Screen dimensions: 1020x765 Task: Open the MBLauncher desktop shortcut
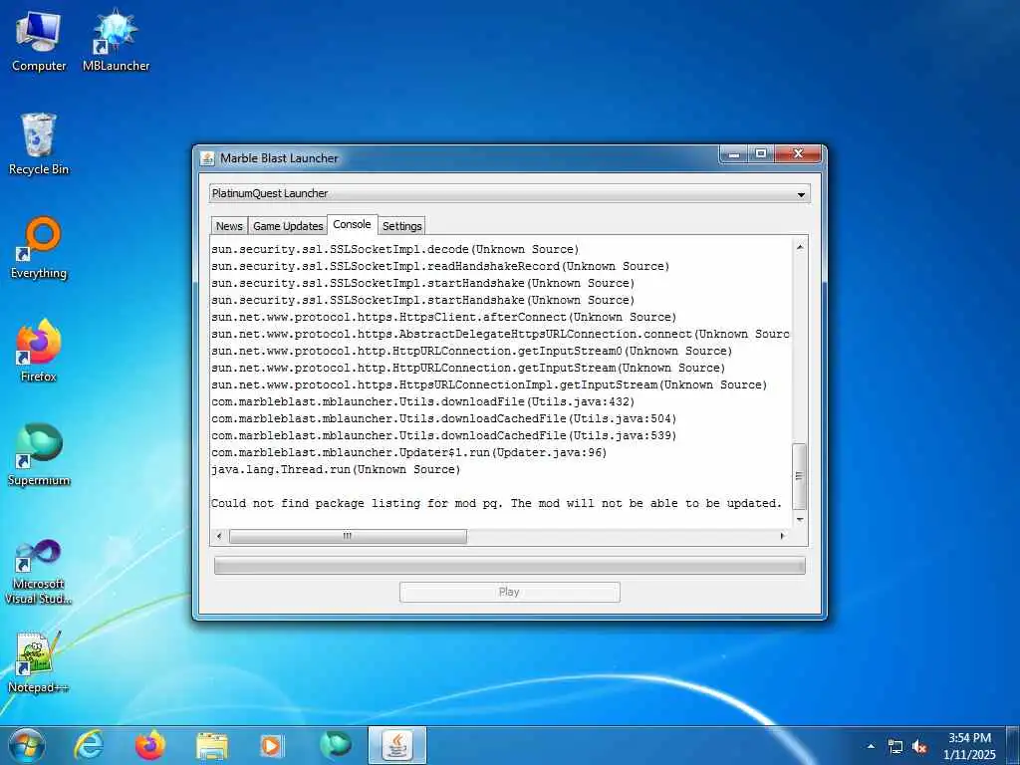pyautogui.click(x=116, y=40)
